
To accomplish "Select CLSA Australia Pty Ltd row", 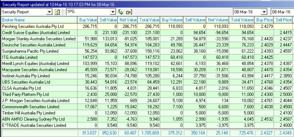I will point(147,88).
